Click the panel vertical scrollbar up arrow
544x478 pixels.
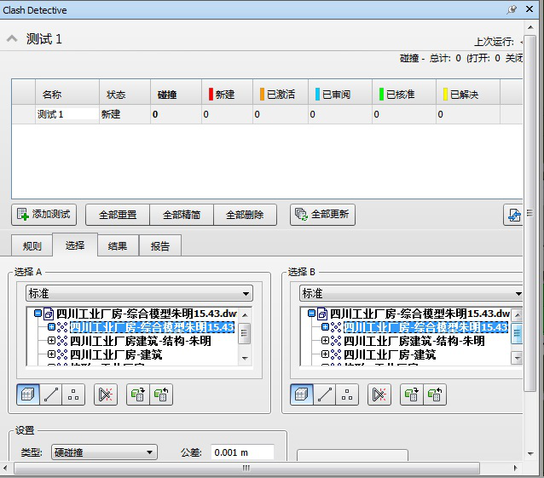pos(530,27)
